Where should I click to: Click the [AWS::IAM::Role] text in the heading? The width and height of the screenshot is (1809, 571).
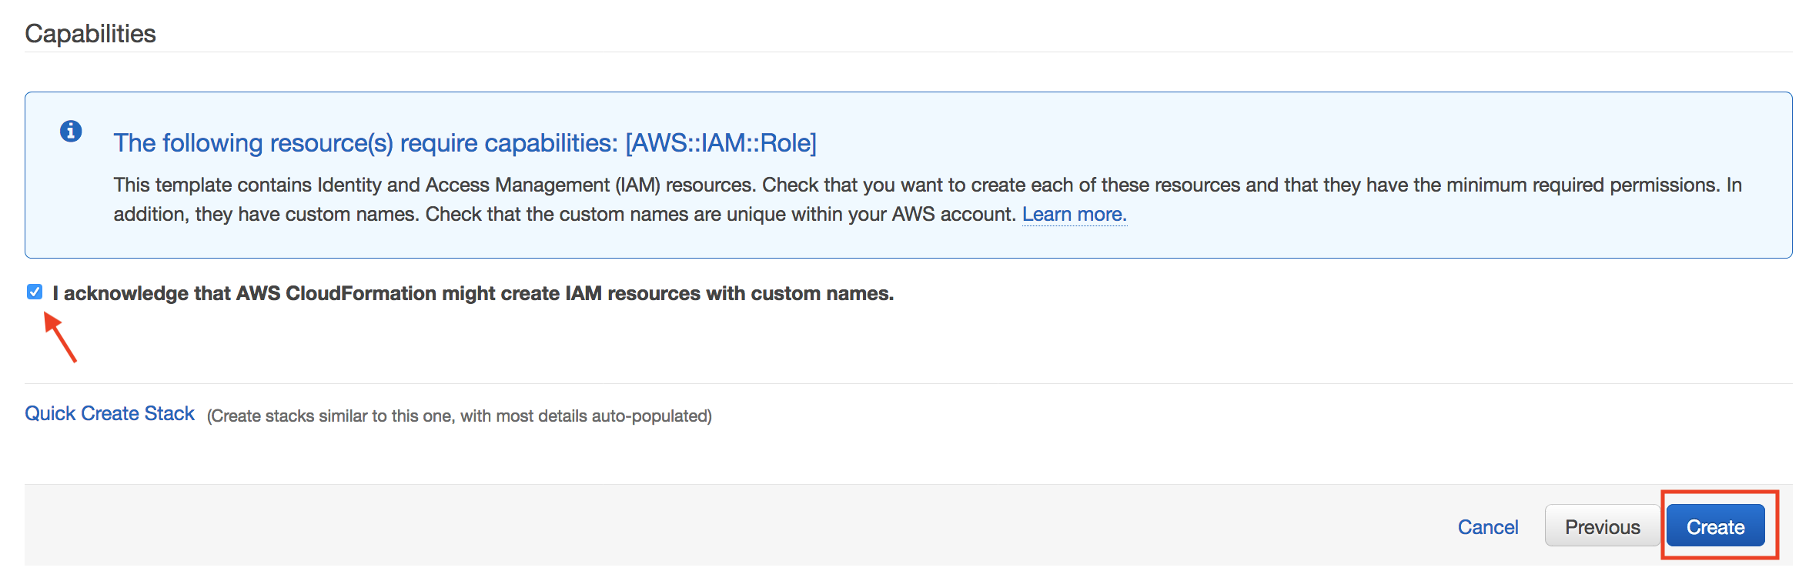click(x=721, y=143)
